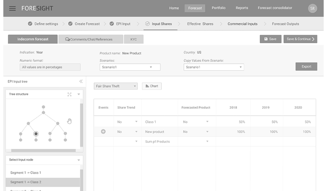Go to Home in top navigation
Screen dimensions: 325x191
tap(174, 8)
